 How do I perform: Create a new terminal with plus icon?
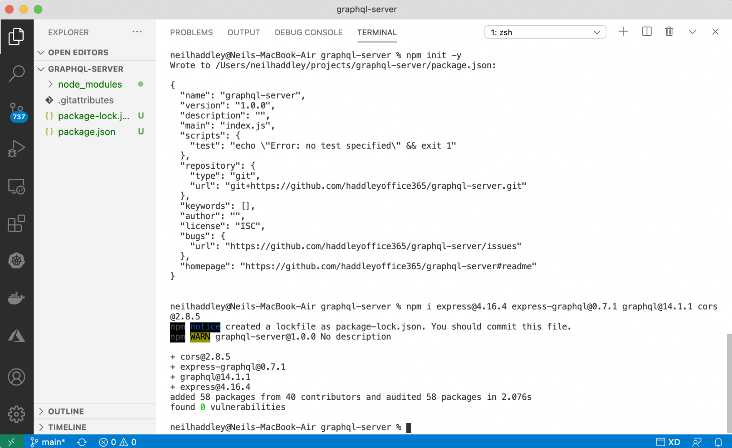pyautogui.click(x=623, y=32)
